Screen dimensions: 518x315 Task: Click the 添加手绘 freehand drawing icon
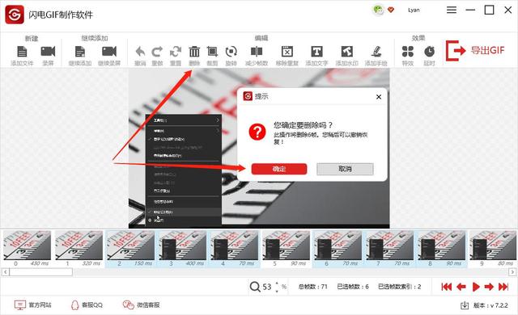point(376,52)
